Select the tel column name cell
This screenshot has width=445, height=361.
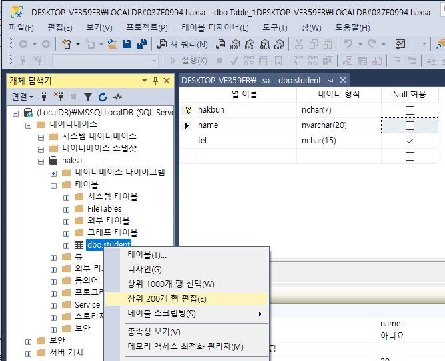pyautogui.click(x=244, y=141)
